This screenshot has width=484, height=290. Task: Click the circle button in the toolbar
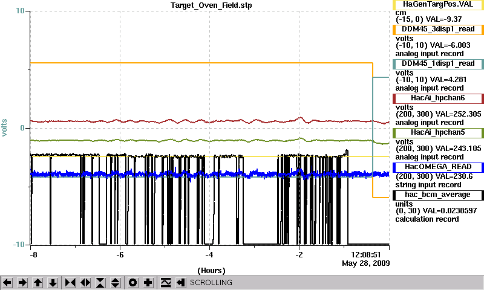[x=132, y=282]
